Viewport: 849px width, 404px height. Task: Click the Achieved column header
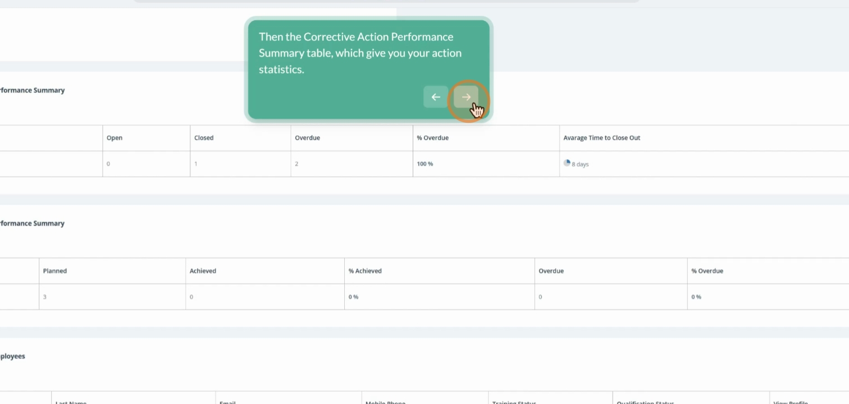click(x=203, y=271)
